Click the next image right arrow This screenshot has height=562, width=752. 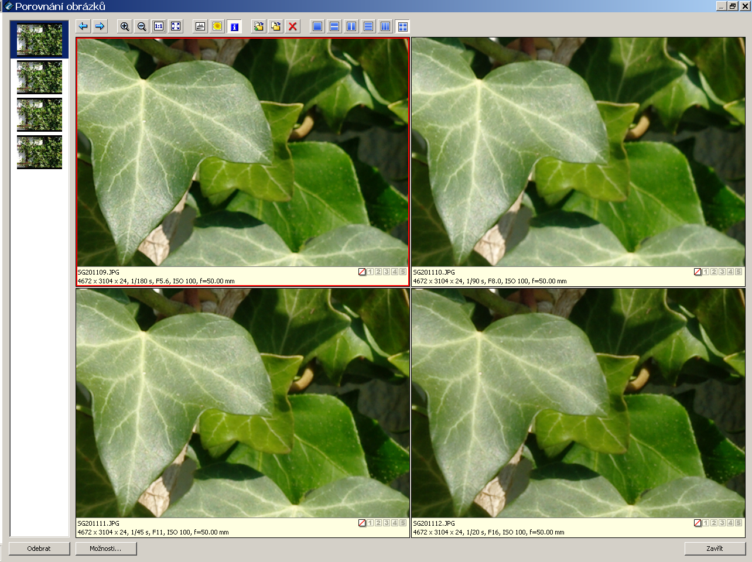(100, 26)
